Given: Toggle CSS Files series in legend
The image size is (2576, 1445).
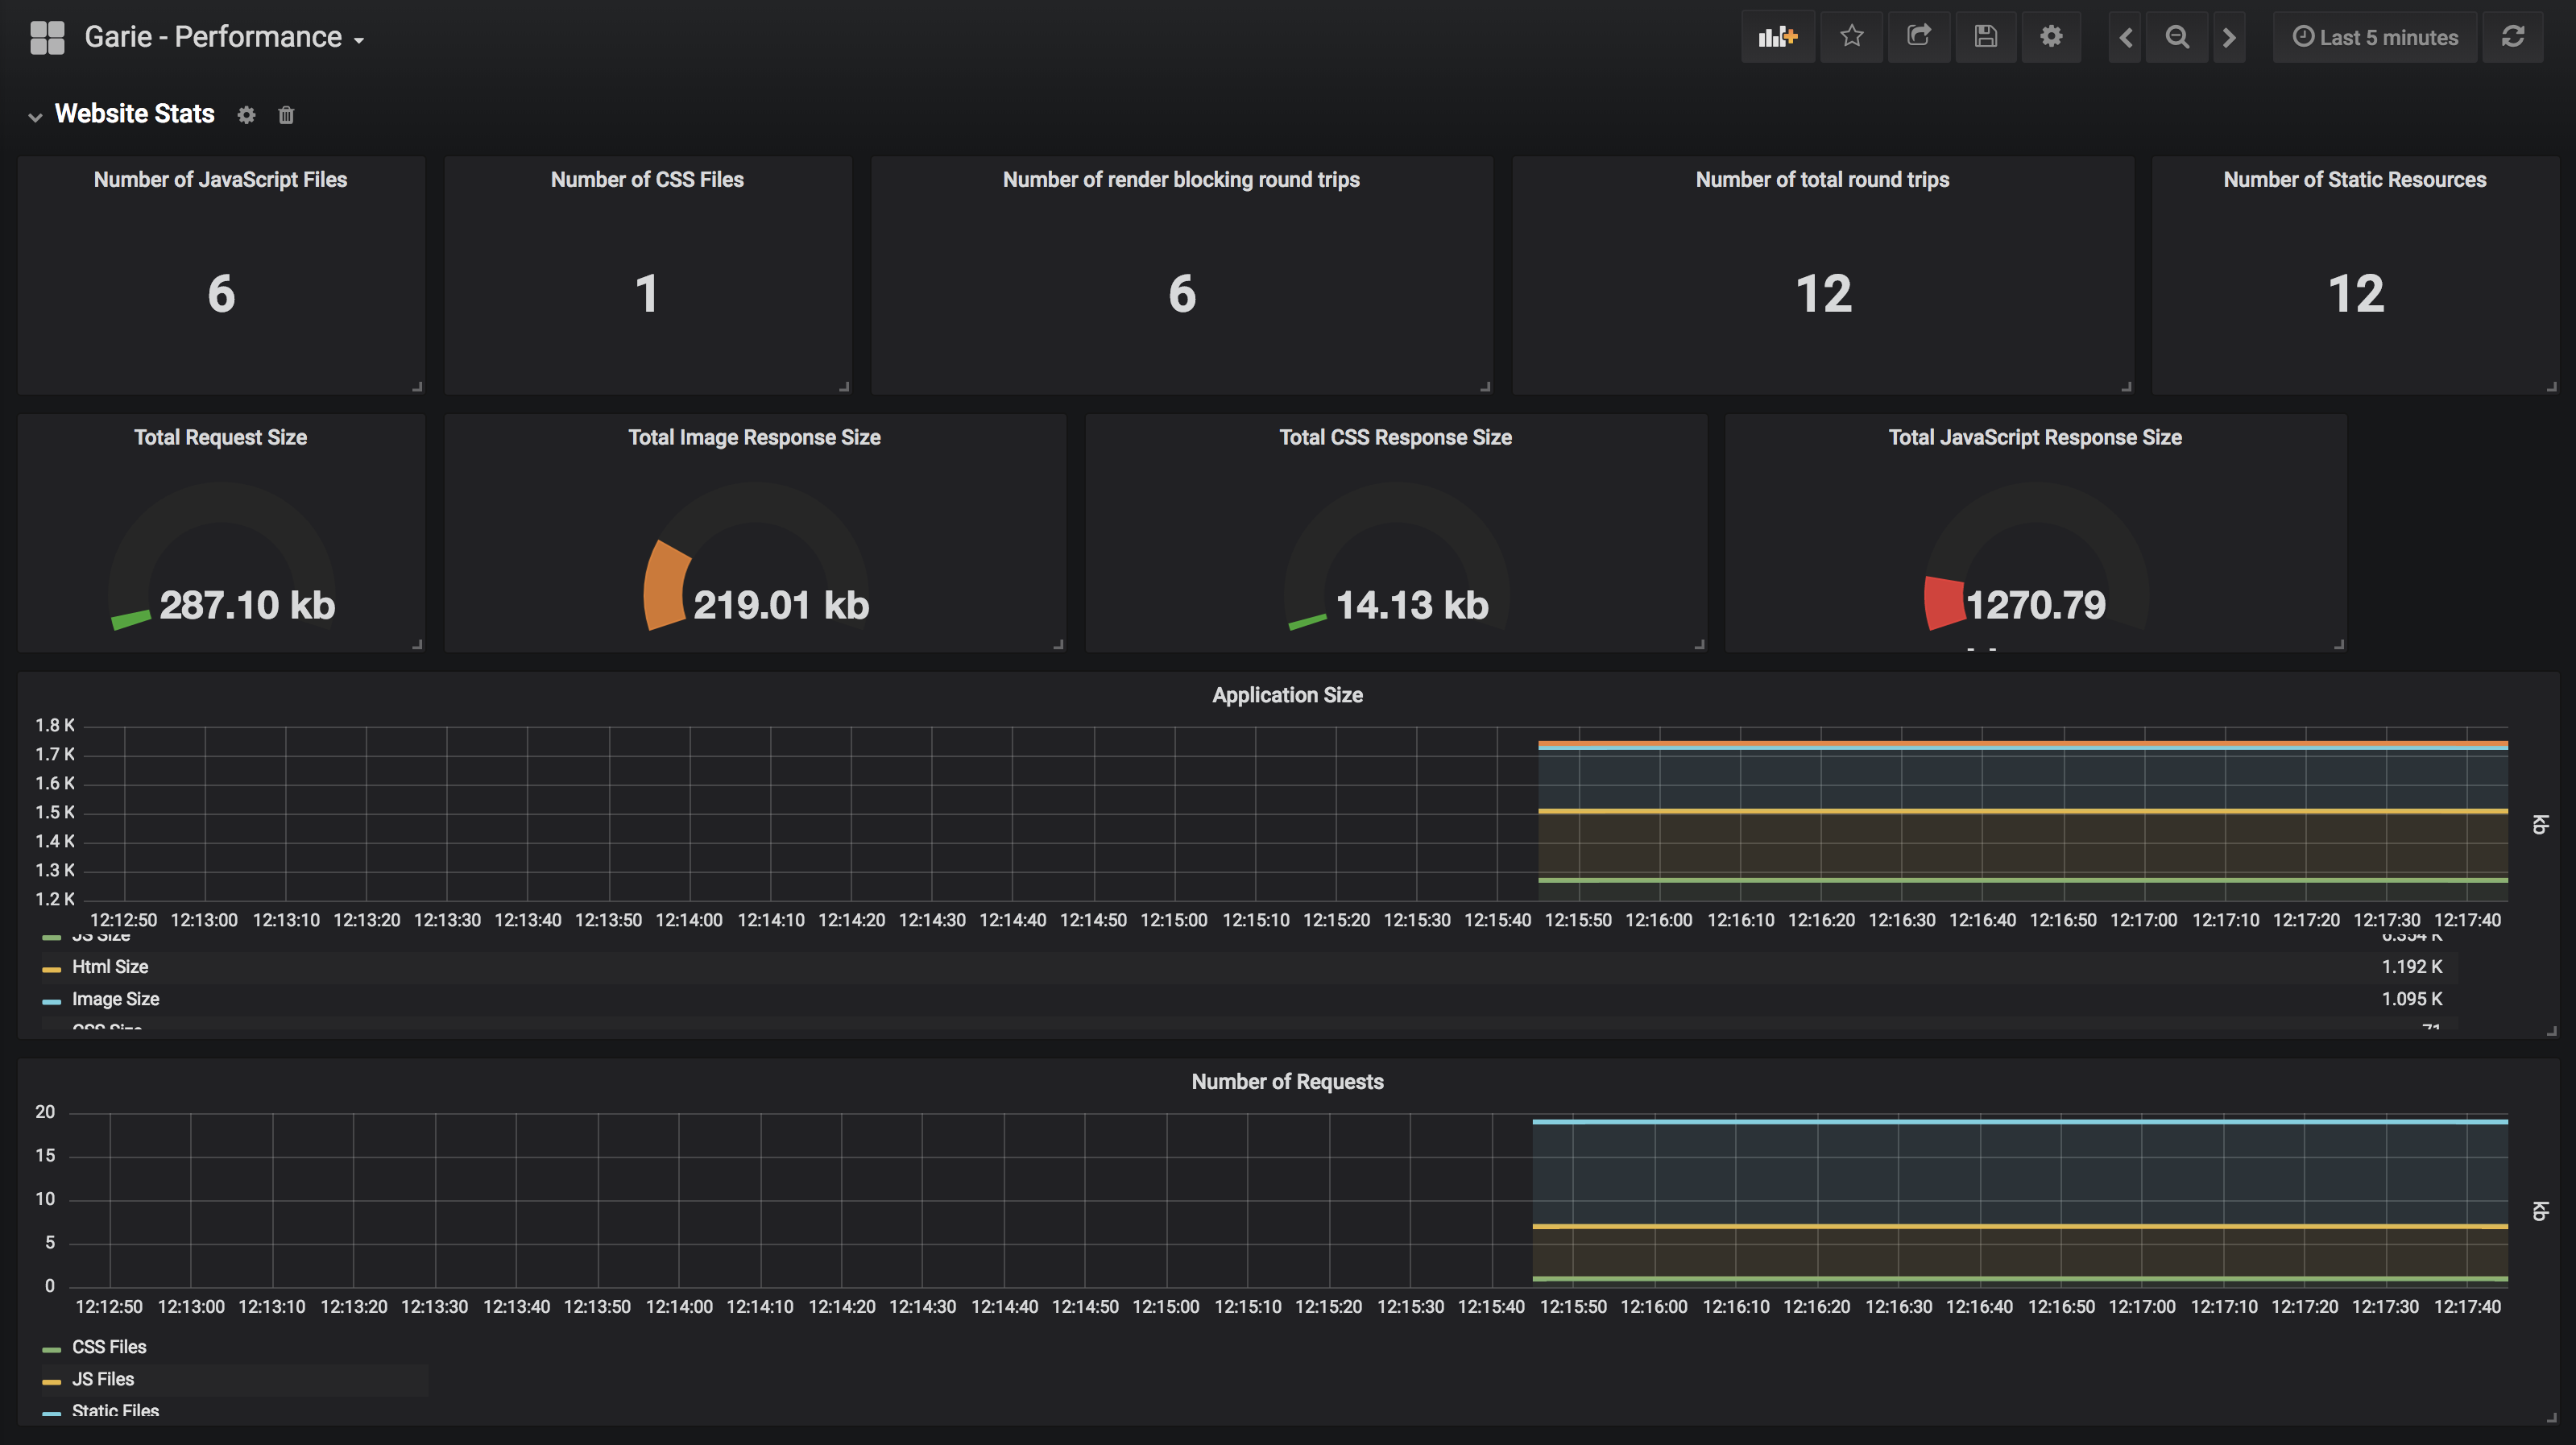Looking at the screenshot, I should [x=109, y=1347].
